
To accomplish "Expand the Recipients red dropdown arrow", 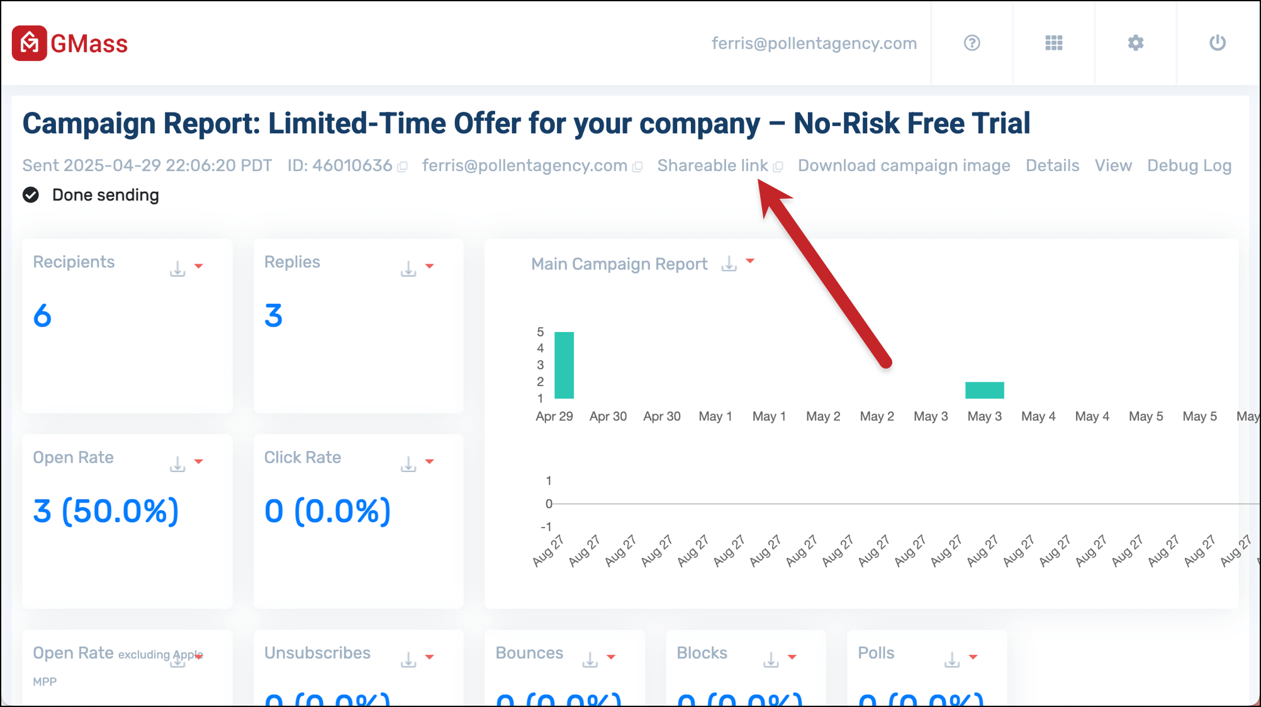I will pos(199,266).
